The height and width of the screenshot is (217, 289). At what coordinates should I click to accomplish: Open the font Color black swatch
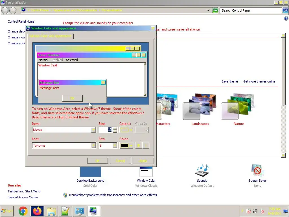(x=126, y=146)
